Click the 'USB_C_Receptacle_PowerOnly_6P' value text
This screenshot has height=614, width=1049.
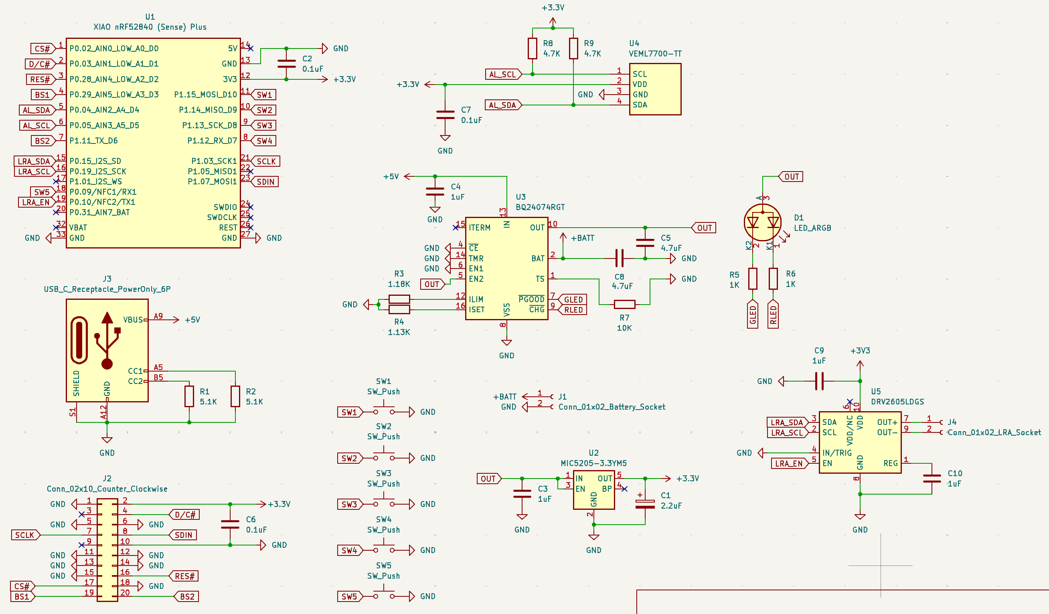(x=107, y=289)
